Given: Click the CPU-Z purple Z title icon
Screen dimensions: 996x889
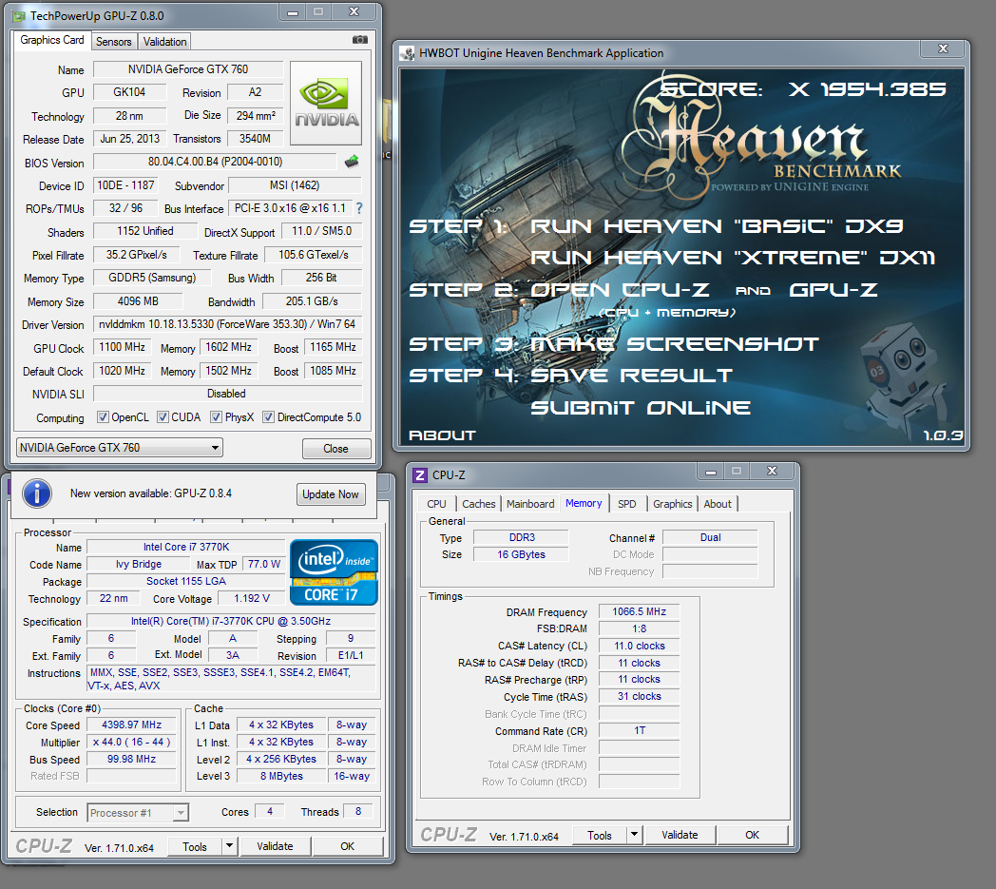Looking at the screenshot, I should [420, 474].
